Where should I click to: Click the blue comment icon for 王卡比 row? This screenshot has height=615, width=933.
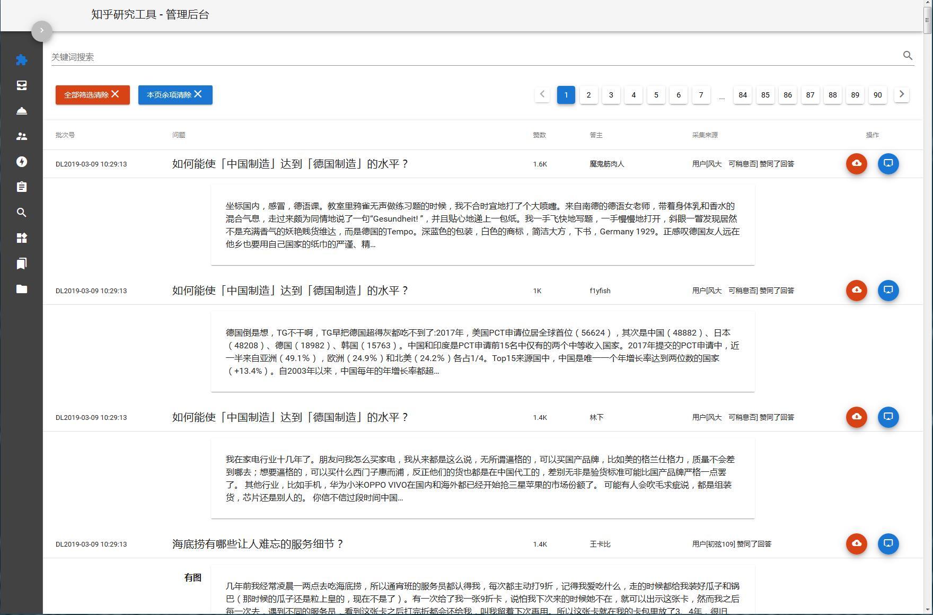click(888, 543)
